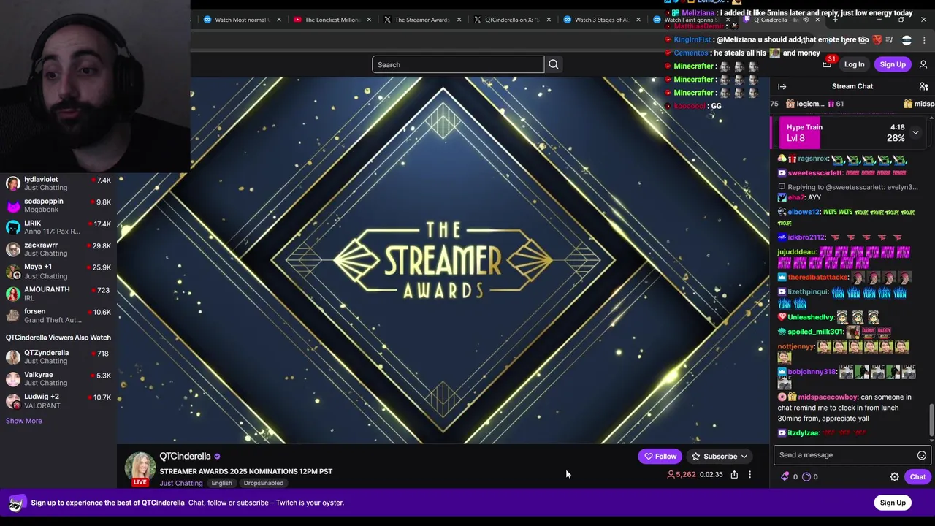Show More recommended channels
Image resolution: width=935 pixels, height=526 pixels.
(24, 421)
